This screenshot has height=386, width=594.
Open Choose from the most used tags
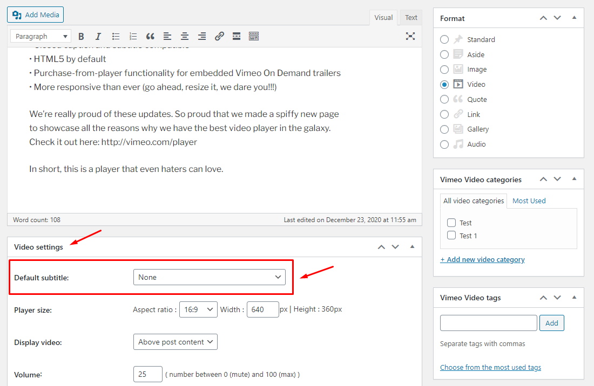coord(490,368)
